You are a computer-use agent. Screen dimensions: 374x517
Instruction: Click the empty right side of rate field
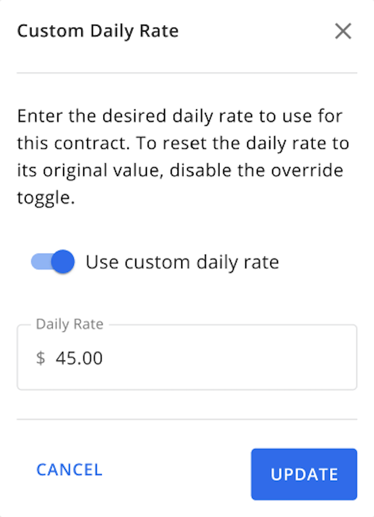pyautogui.click(x=287, y=358)
